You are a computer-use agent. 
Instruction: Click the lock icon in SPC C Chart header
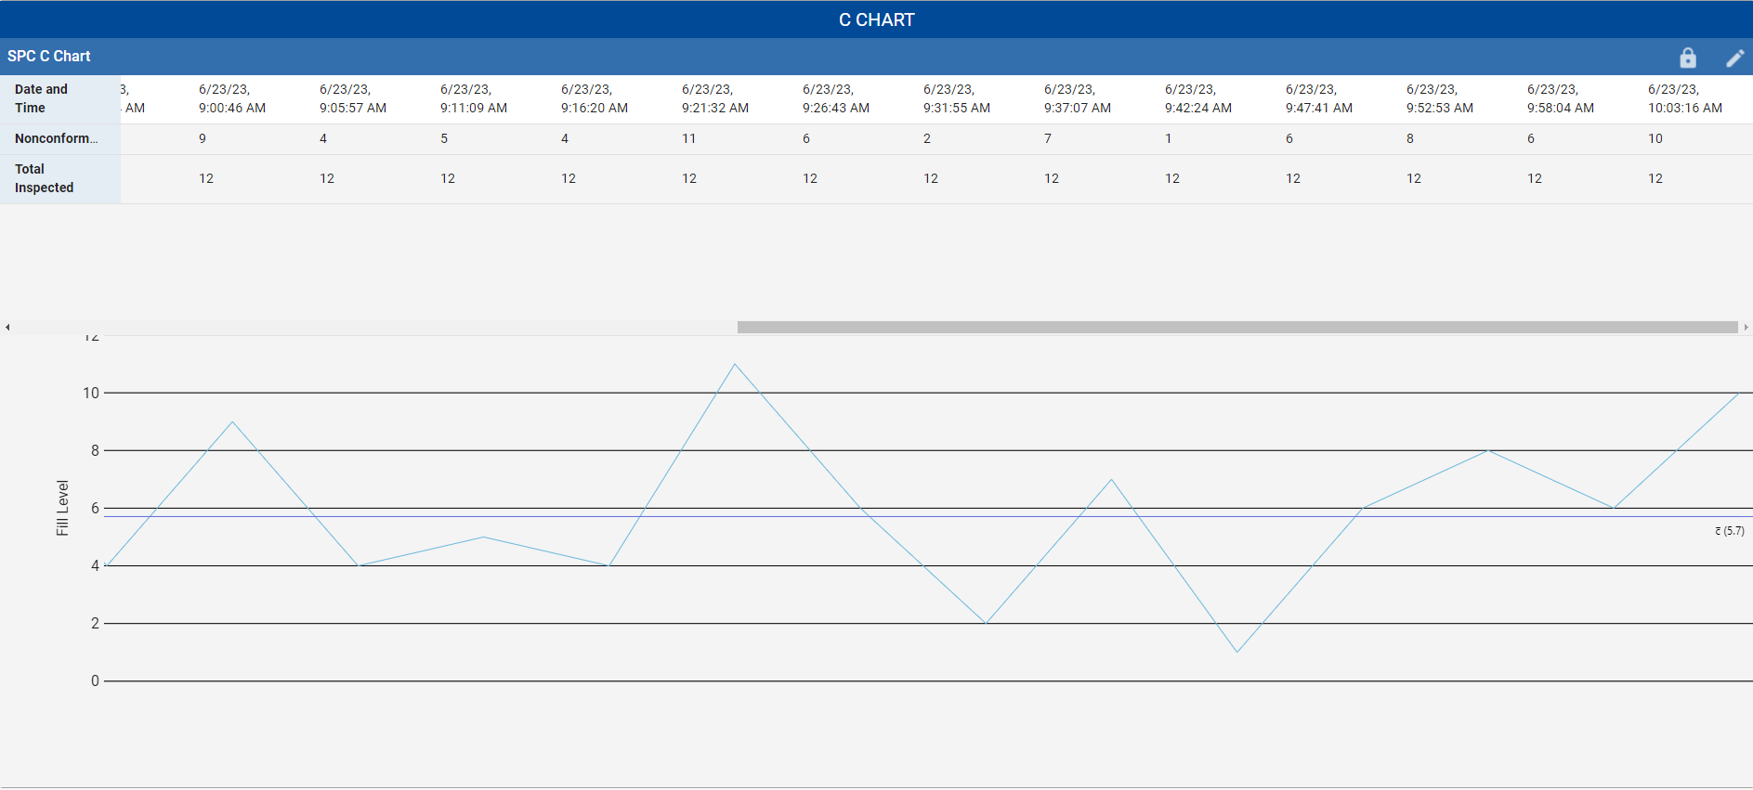[x=1688, y=58]
